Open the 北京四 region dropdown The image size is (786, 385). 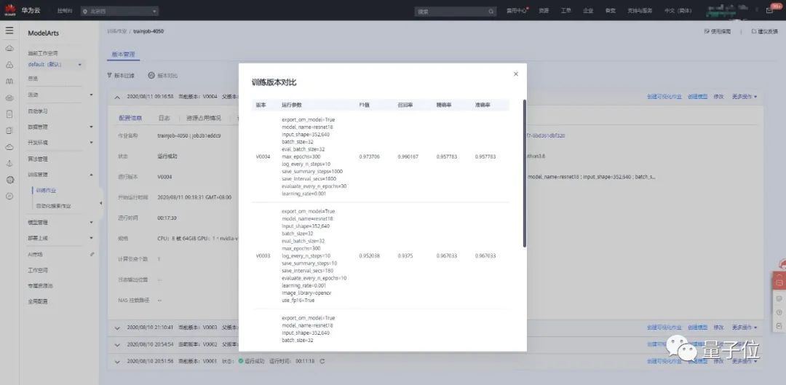tap(120, 11)
